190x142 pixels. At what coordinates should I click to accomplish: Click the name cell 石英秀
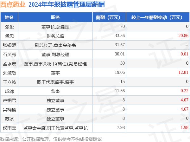click(x=9, y=55)
